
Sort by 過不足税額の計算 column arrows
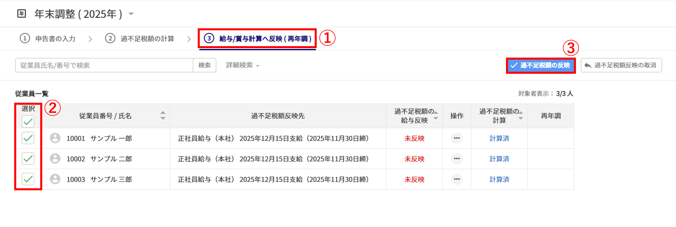point(521,116)
